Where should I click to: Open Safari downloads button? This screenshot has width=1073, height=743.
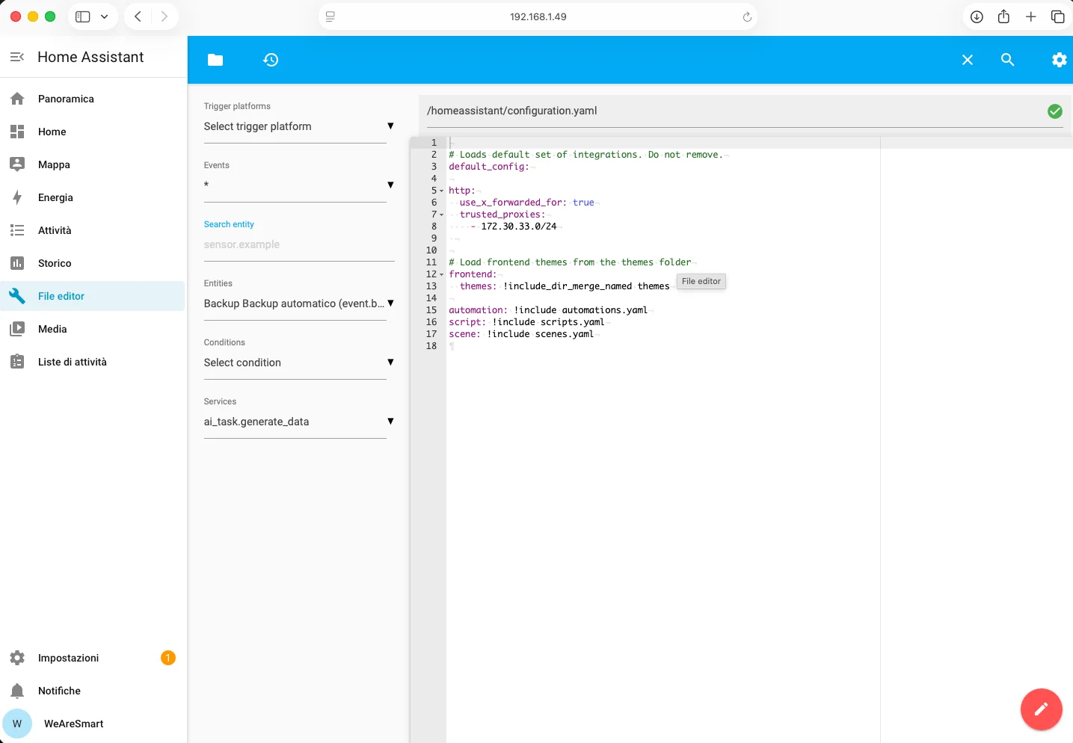coord(977,16)
